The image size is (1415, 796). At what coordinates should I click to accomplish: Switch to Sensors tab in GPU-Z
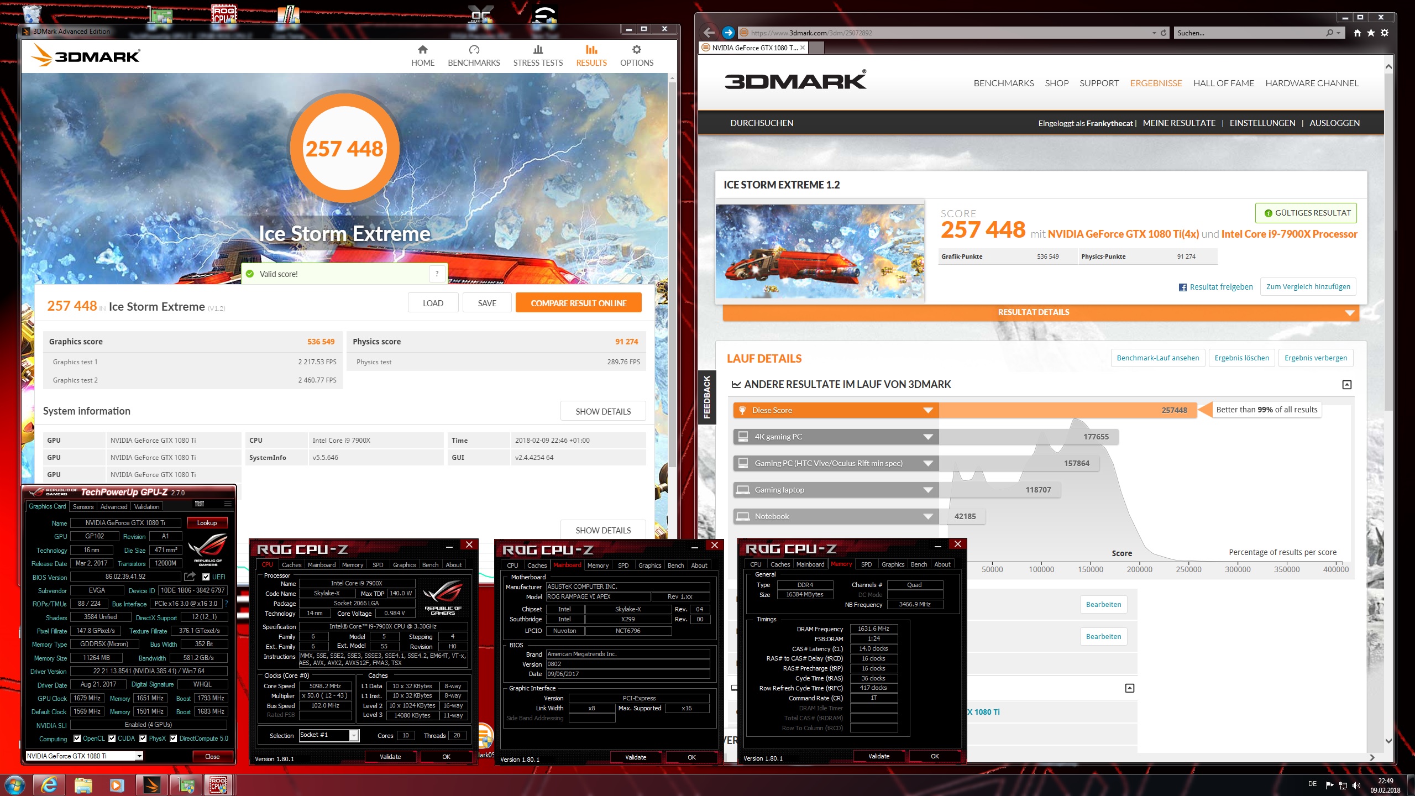click(x=83, y=506)
